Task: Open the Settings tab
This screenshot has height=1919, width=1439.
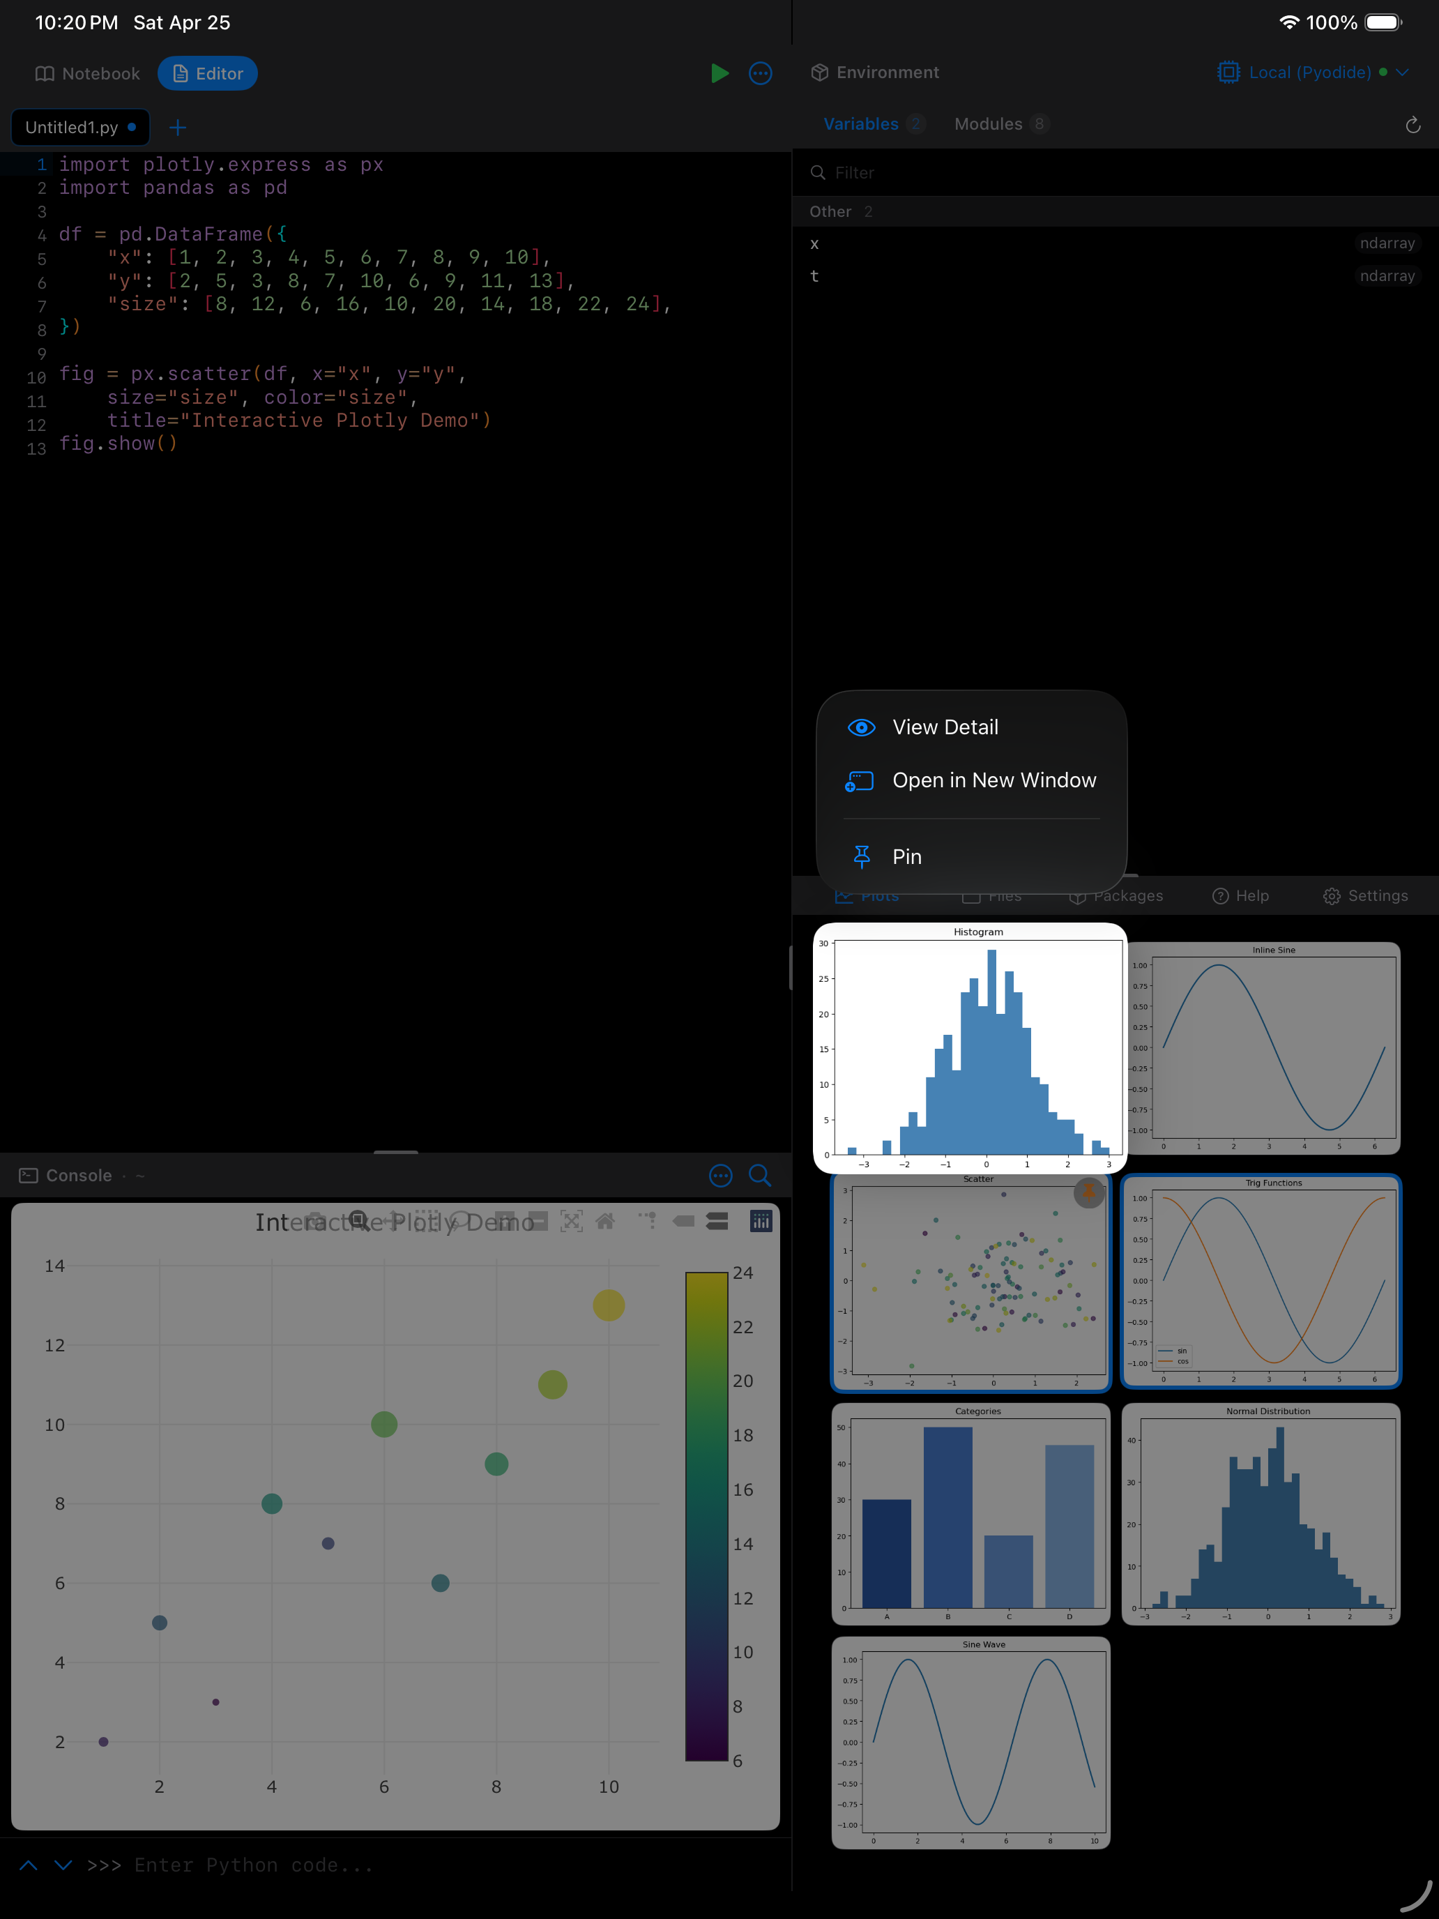Action: (x=1365, y=896)
